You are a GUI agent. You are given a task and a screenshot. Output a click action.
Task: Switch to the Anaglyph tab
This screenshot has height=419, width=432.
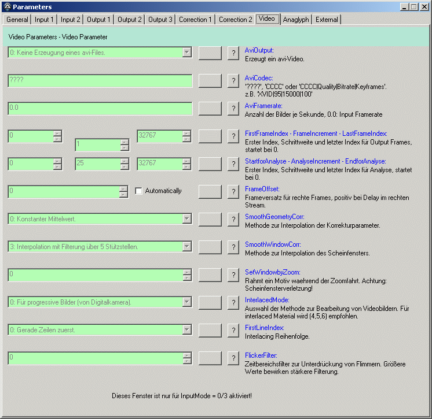pyautogui.click(x=296, y=20)
